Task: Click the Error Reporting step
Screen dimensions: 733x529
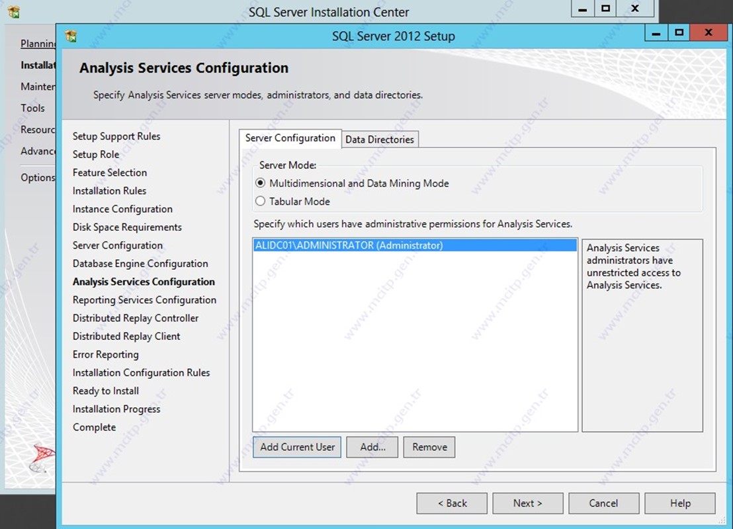Action: pyautogui.click(x=106, y=354)
